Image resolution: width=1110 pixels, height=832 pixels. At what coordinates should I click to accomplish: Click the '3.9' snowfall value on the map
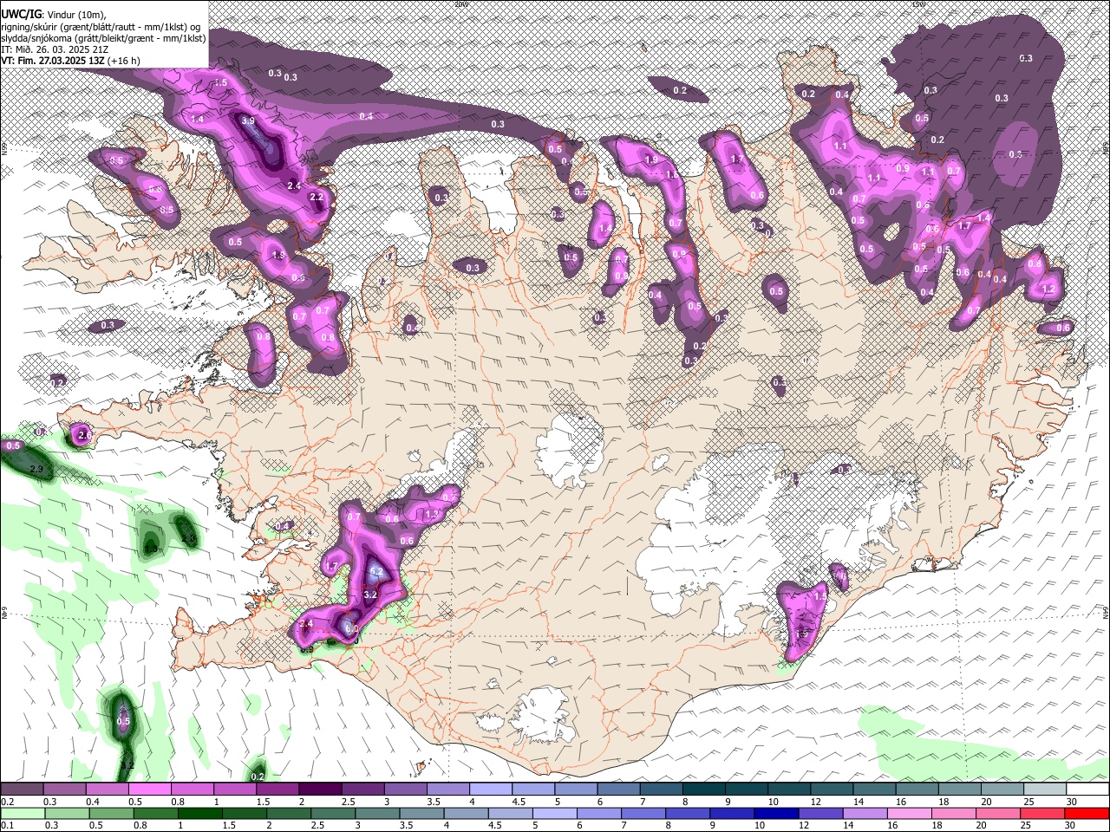[248, 121]
